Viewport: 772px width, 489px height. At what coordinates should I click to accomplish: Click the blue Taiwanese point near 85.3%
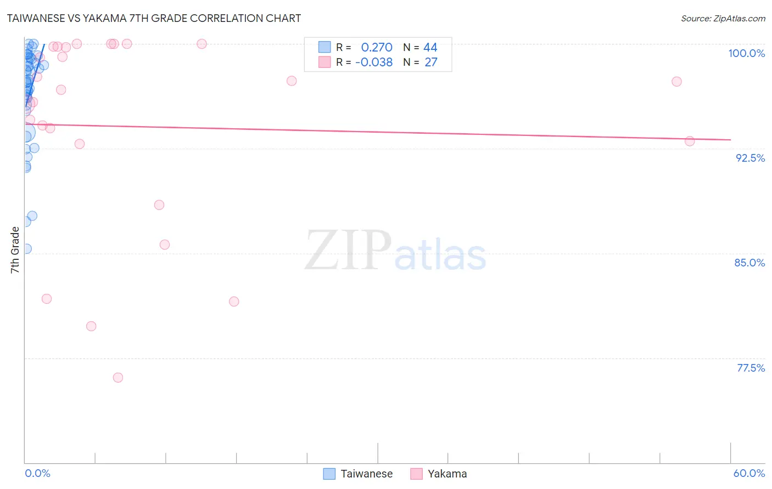[x=26, y=249]
